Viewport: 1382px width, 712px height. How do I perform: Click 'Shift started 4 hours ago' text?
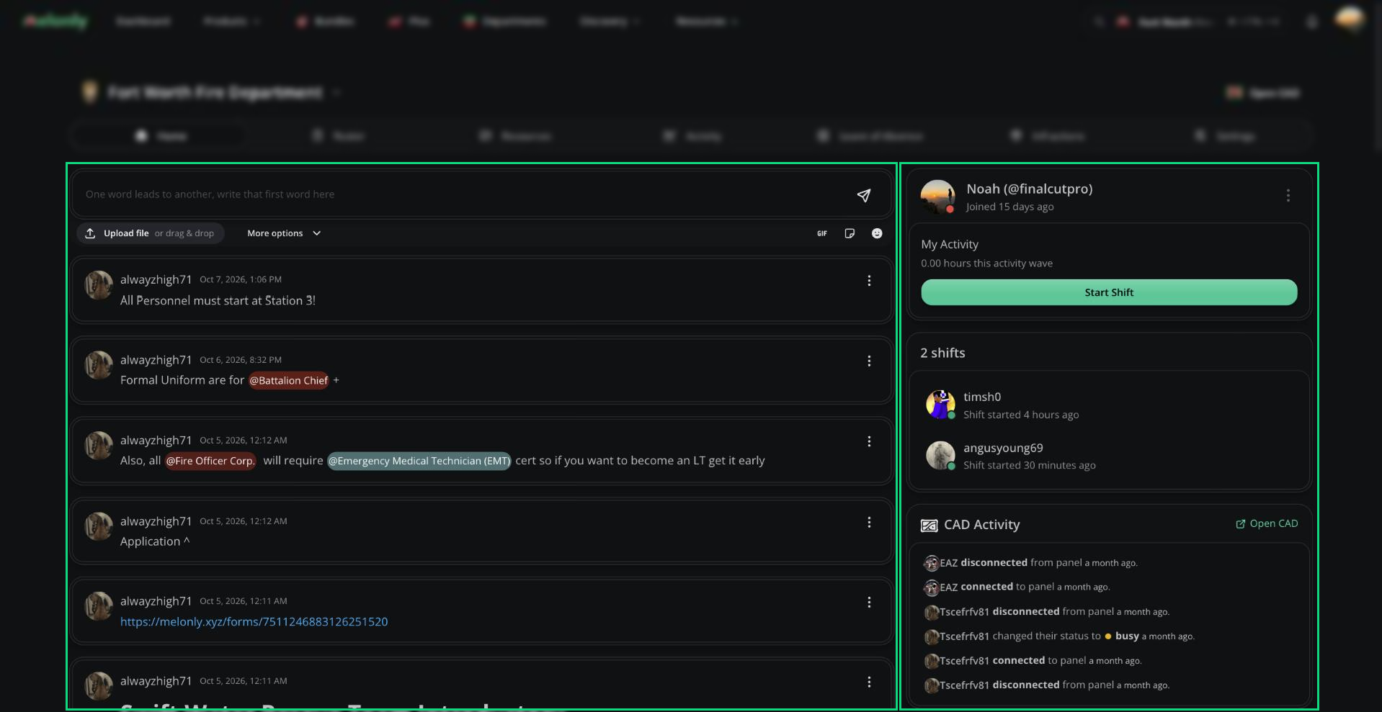point(1021,415)
